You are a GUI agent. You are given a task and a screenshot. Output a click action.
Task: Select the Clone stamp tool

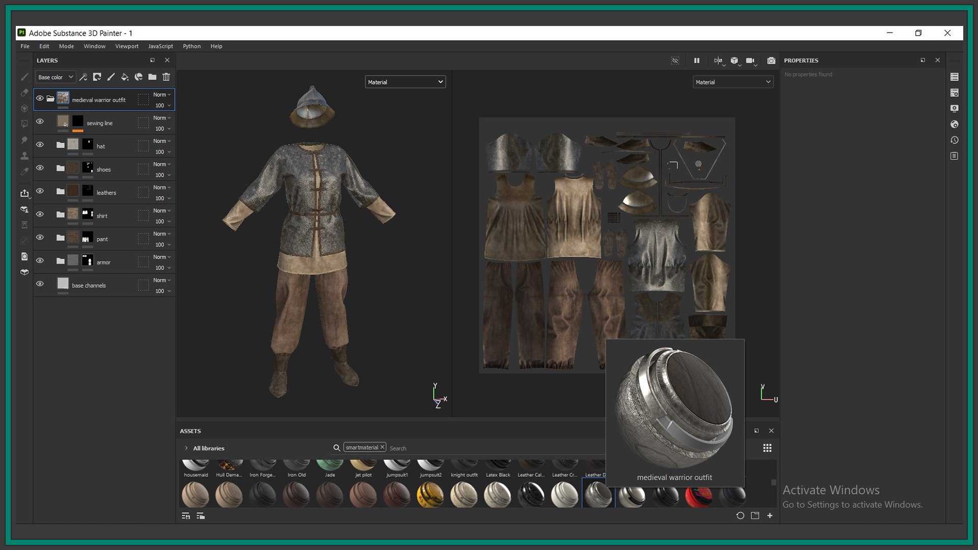tap(24, 156)
